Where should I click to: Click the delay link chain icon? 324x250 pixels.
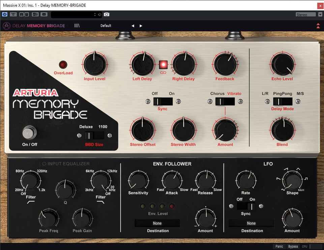click(x=163, y=73)
